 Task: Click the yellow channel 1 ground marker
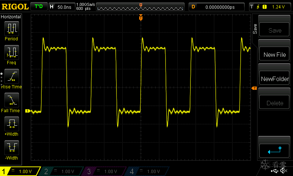click(x=28, y=111)
